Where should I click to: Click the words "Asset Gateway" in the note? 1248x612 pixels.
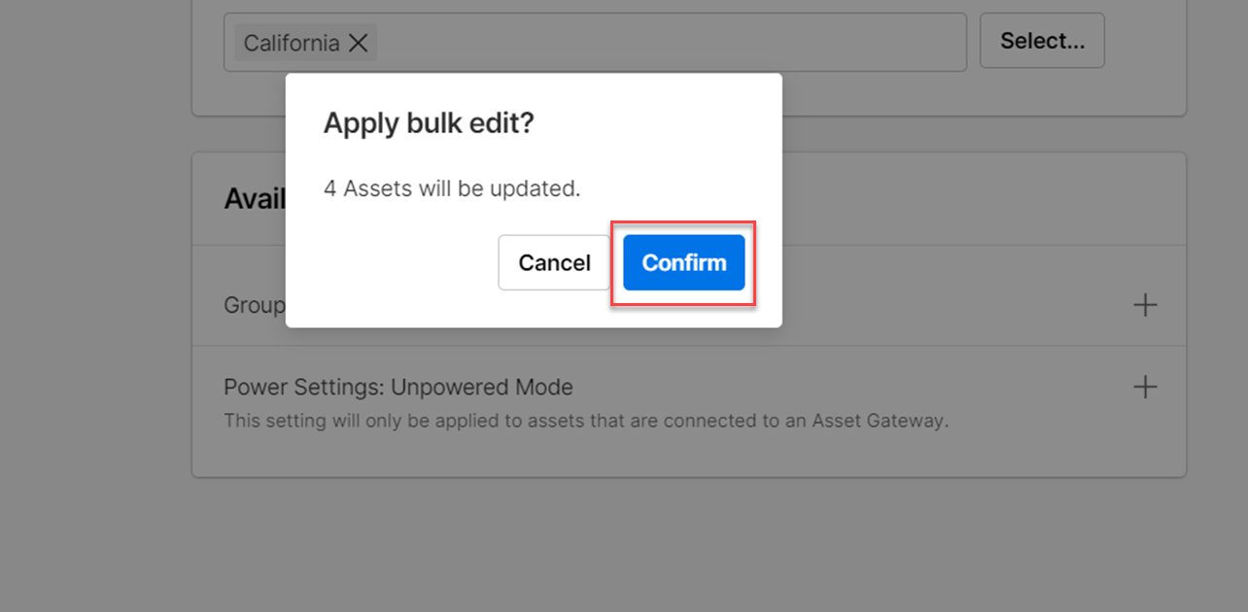(879, 421)
